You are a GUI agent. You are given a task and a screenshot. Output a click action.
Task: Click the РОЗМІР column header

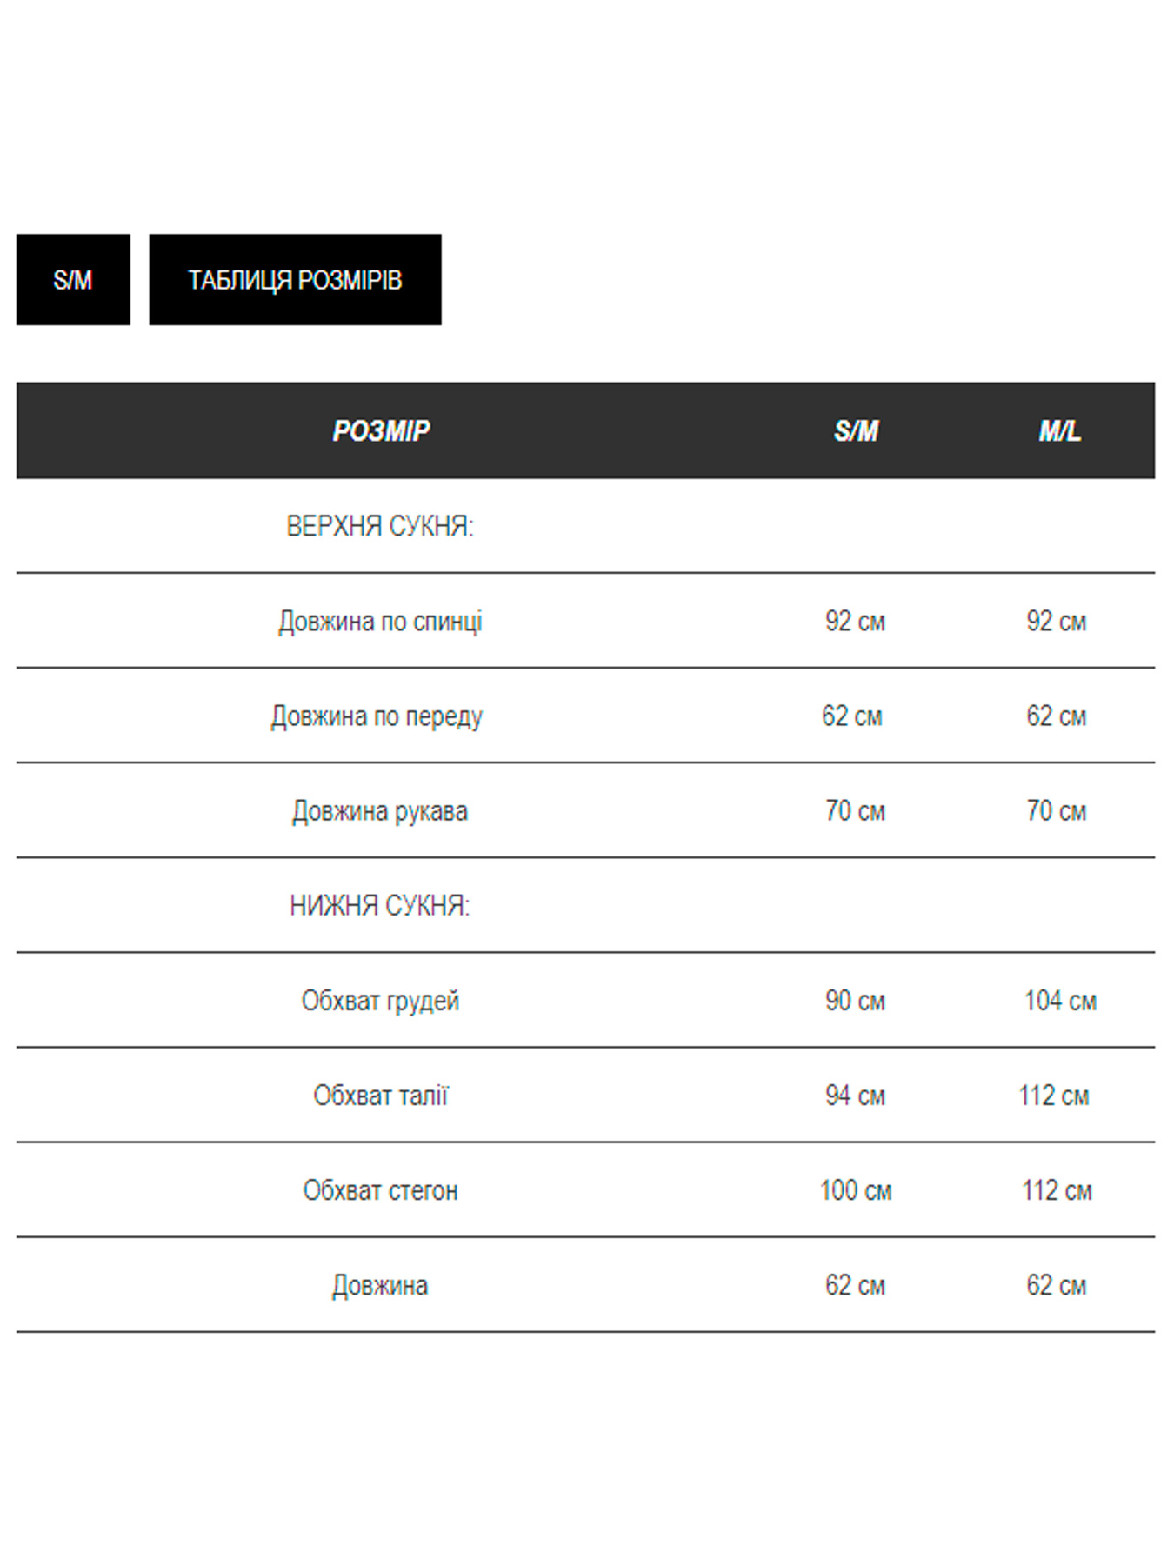(381, 431)
